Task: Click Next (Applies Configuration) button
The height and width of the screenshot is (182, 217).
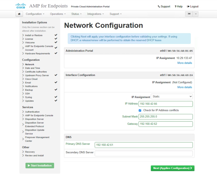Action: (x=173, y=168)
